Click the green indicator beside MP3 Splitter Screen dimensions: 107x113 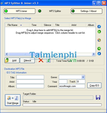[x=40, y=11]
